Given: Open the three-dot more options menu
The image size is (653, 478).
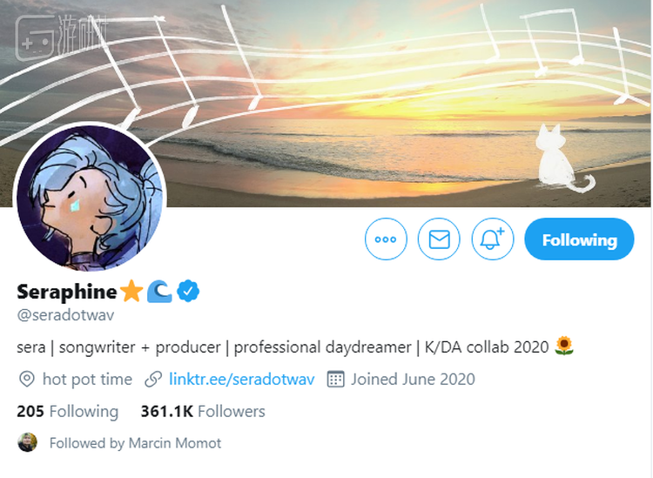Looking at the screenshot, I should pyautogui.click(x=386, y=239).
